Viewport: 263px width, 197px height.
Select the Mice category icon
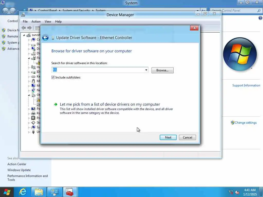[33, 81]
